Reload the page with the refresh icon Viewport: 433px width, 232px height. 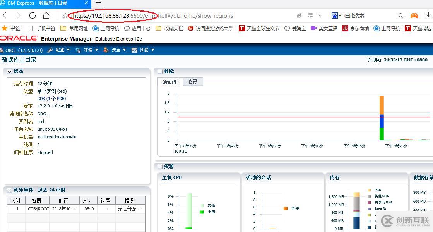coord(32,15)
